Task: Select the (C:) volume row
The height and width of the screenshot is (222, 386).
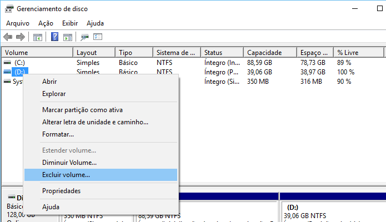Action: pos(193,63)
